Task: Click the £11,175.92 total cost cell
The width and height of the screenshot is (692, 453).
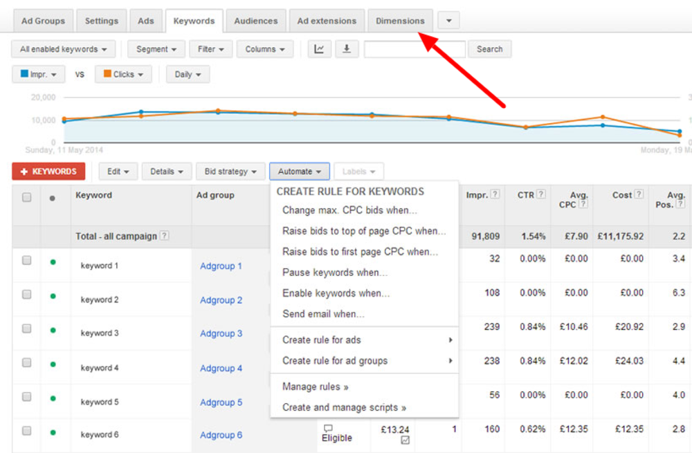Action: click(x=621, y=236)
